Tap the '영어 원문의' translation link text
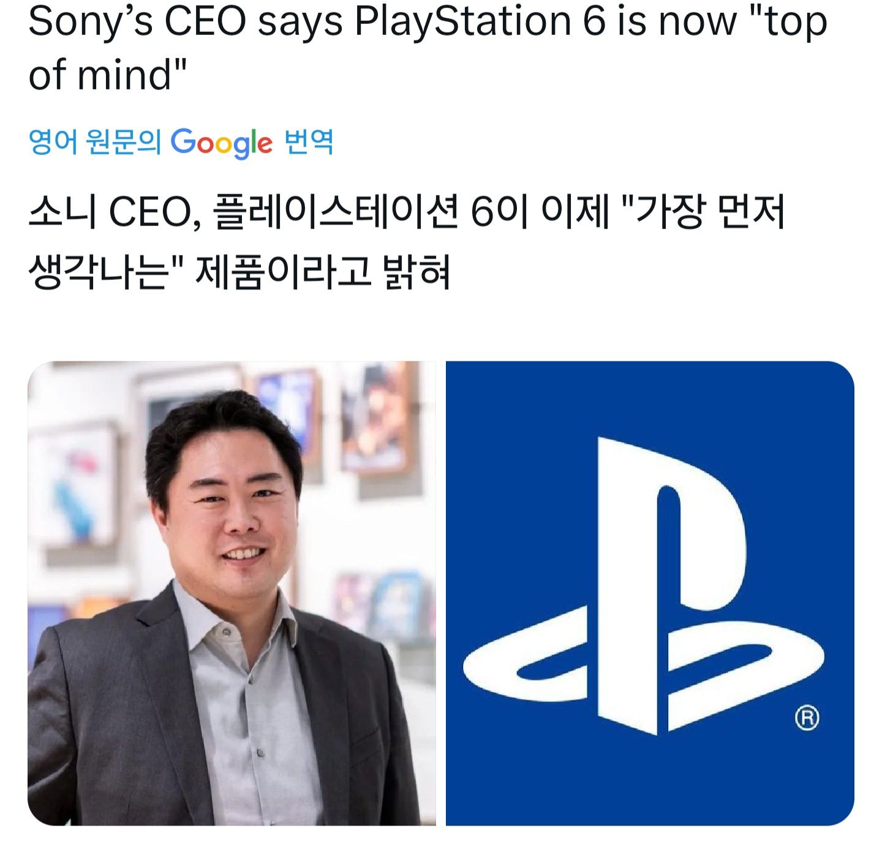The width and height of the screenshot is (882, 844). [95, 142]
